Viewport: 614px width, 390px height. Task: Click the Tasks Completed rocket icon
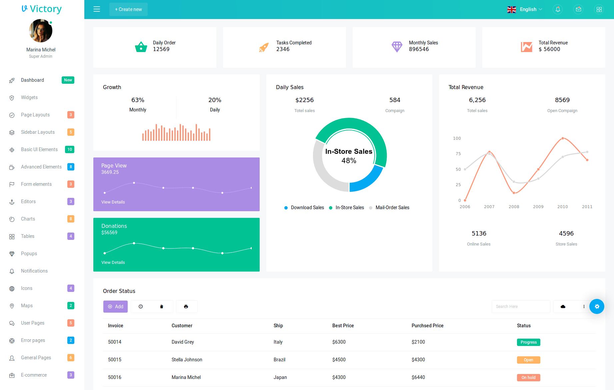(x=264, y=47)
